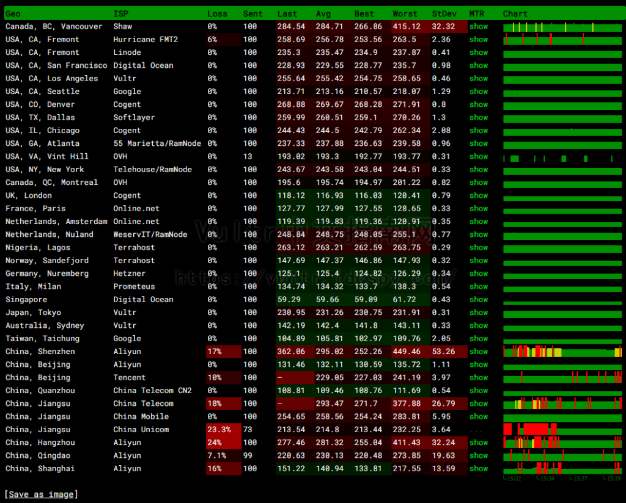Click 'show' for Nuland WeservIT row
Image resolution: width=626 pixels, height=503 pixels.
click(479, 234)
